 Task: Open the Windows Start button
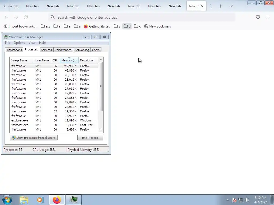(7, 200)
